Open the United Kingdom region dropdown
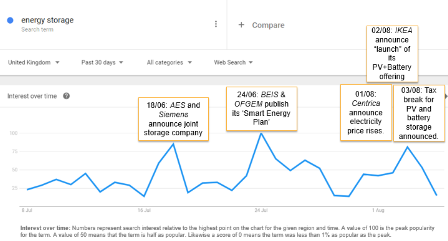This screenshot has height=241, width=448. [x=34, y=62]
